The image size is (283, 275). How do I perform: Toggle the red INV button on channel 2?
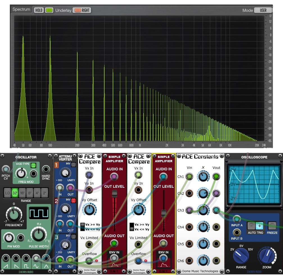(73, 200)
